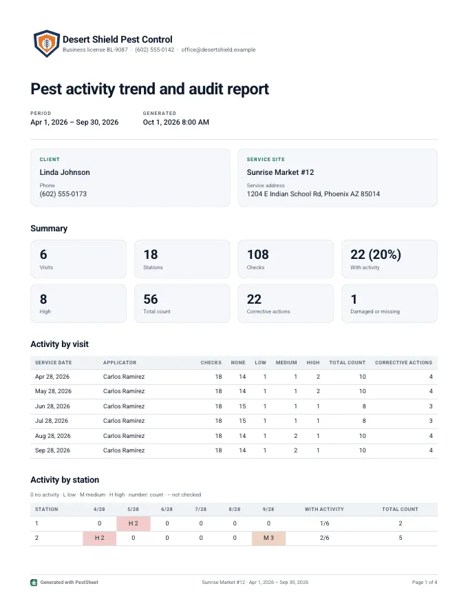
Task: Click the May 28, 2026 visit row date
Action: [53, 391]
